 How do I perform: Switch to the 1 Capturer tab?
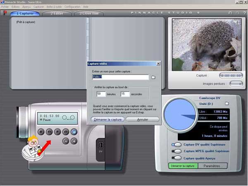(x=25, y=14)
